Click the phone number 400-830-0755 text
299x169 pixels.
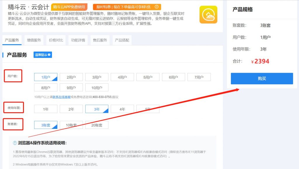(102, 97)
